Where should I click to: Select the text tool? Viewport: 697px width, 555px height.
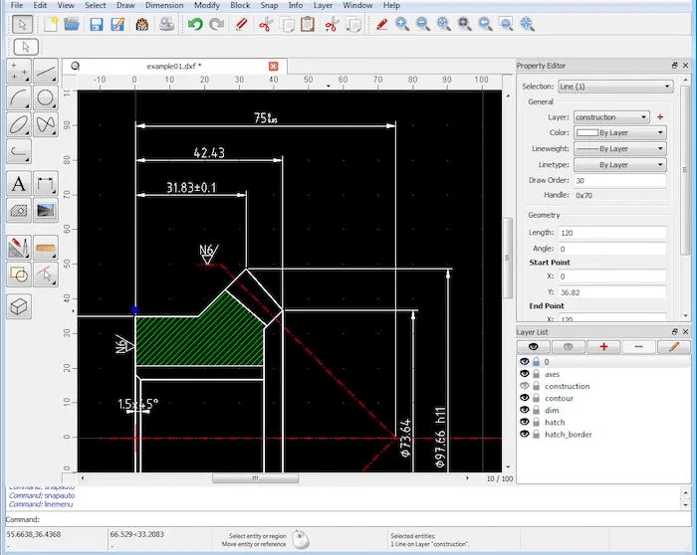(x=19, y=183)
